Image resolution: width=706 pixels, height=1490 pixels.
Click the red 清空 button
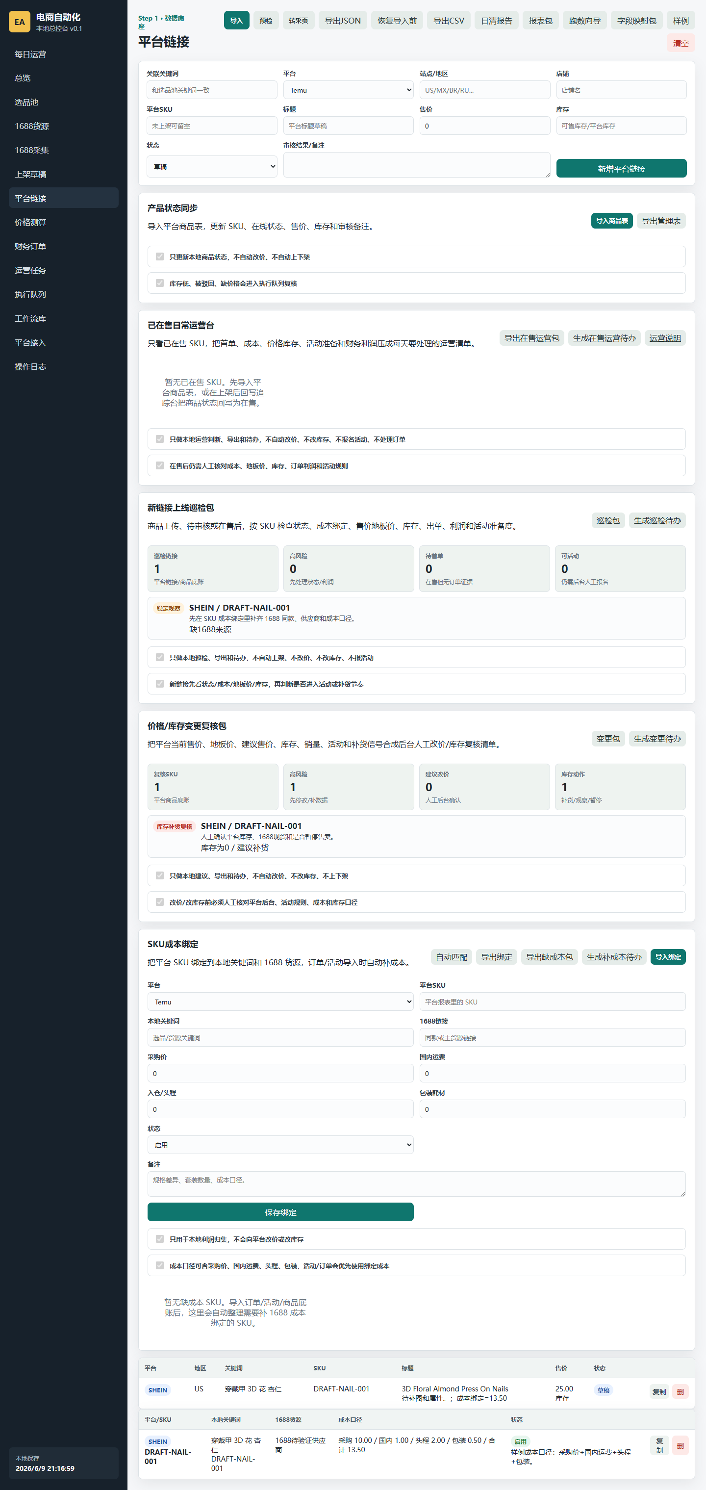pyautogui.click(x=681, y=43)
